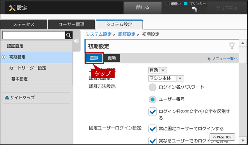The height and width of the screenshot is (145, 248).
Task: Open カードリーダー設定 in sidebar
Action: click(37, 68)
